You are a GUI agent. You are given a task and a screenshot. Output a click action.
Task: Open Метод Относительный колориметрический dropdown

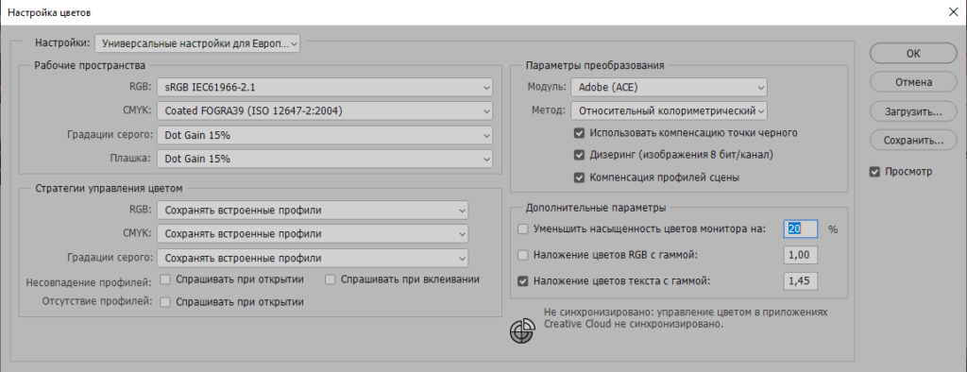pyautogui.click(x=669, y=111)
